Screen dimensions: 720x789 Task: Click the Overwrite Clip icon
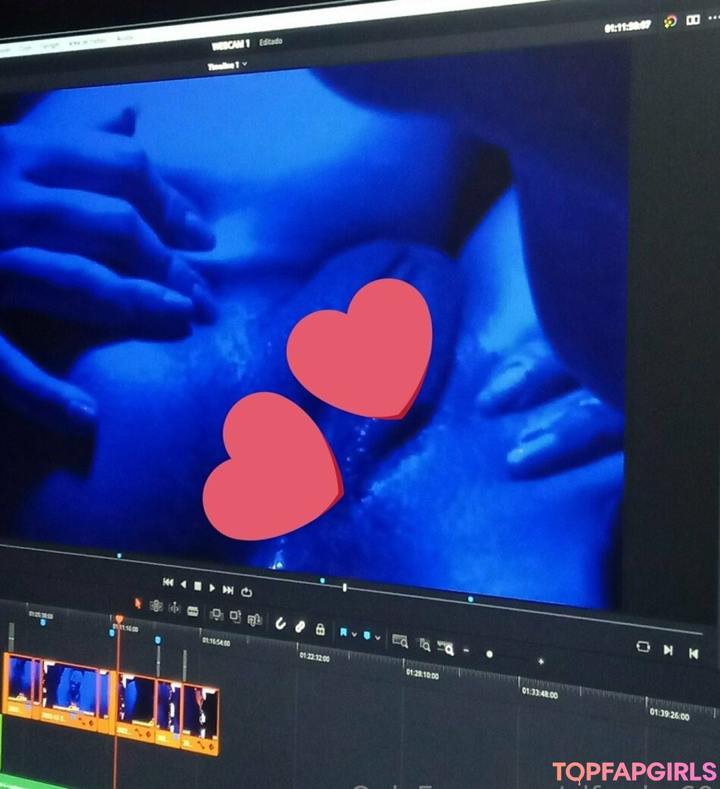click(x=235, y=616)
